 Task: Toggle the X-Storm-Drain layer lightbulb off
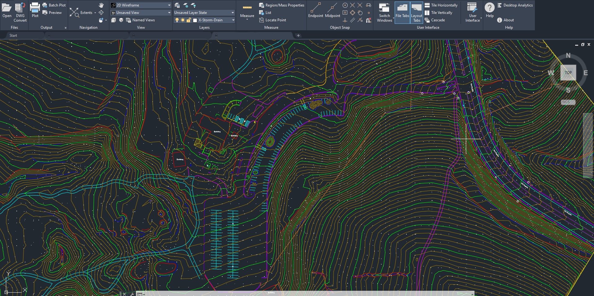tap(176, 20)
